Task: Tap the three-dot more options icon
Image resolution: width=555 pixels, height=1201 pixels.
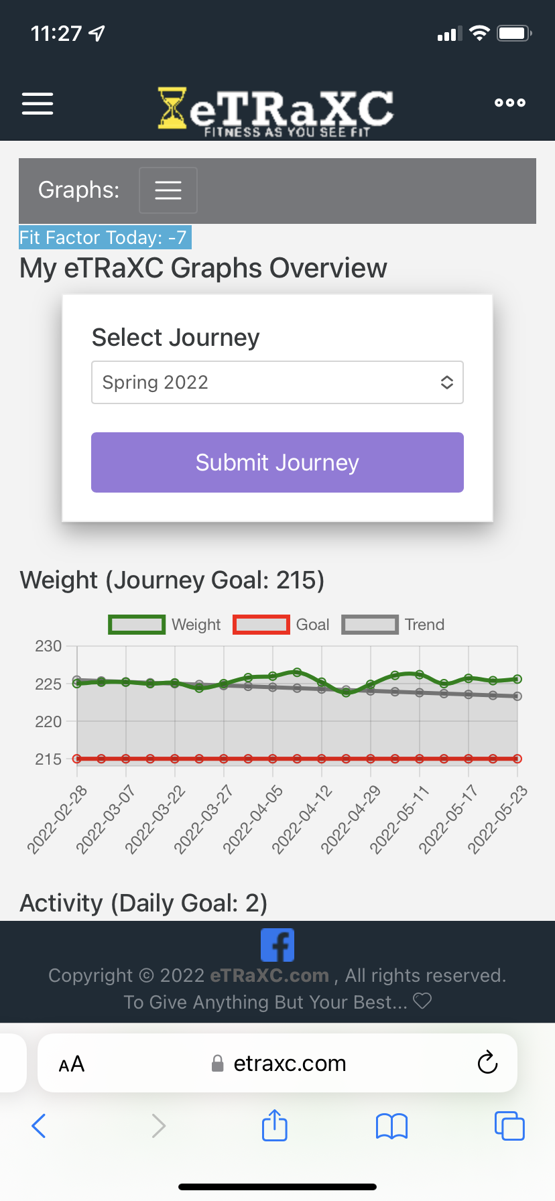Action: [x=510, y=103]
